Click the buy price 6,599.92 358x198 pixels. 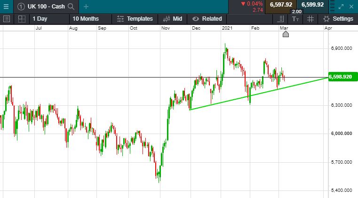click(x=313, y=5)
